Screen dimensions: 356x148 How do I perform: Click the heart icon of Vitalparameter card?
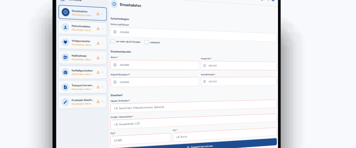click(x=65, y=42)
